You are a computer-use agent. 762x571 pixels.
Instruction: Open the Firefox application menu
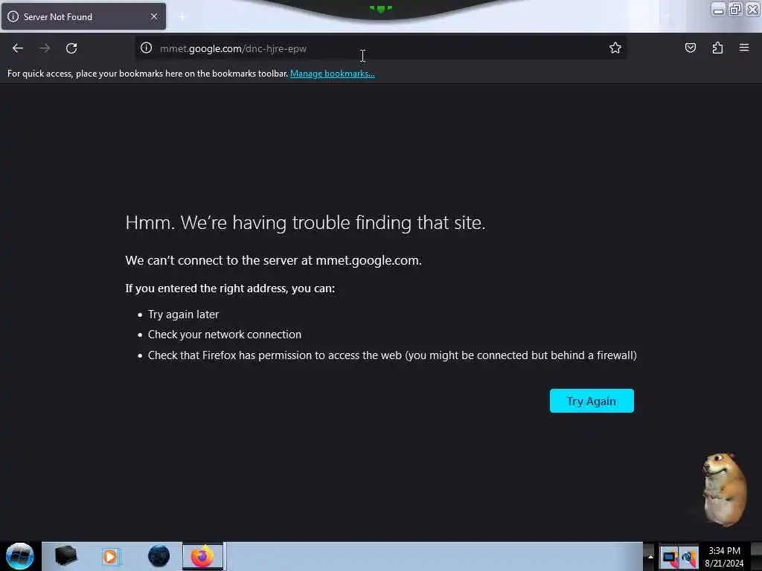coord(743,48)
